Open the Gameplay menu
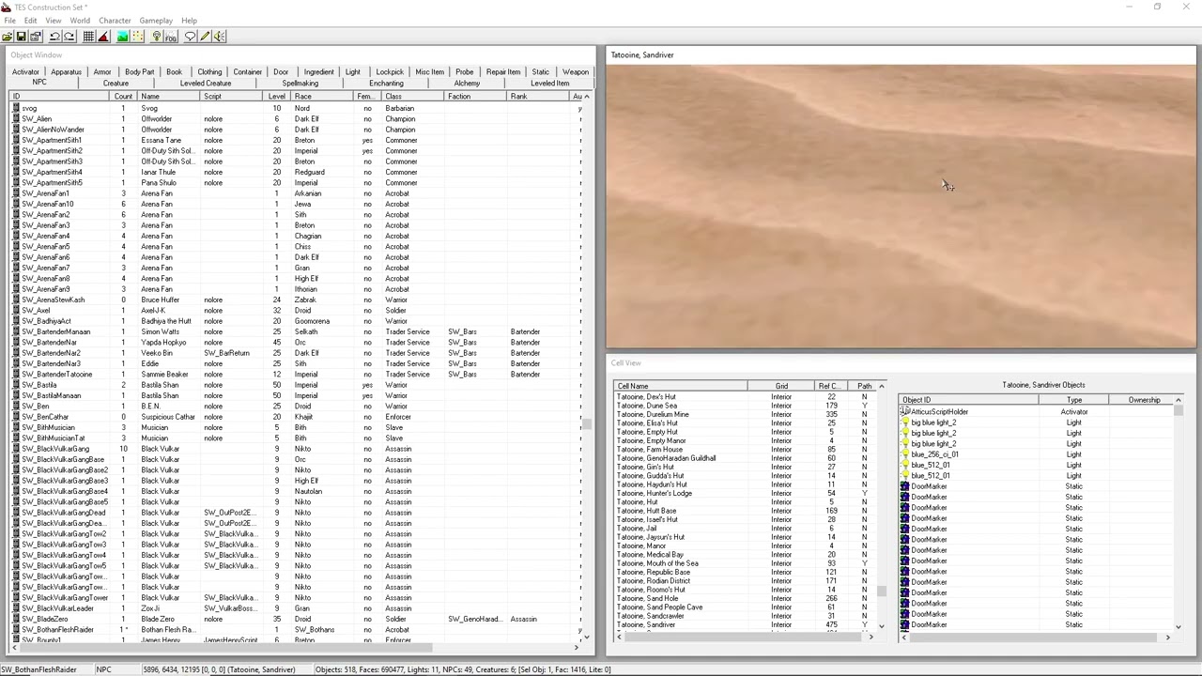The width and height of the screenshot is (1202, 676). 156,21
